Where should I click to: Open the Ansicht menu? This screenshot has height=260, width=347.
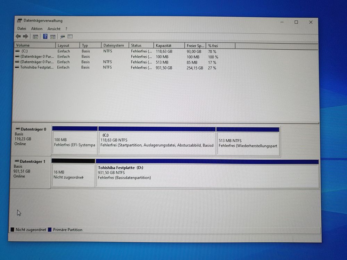tap(54, 29)
